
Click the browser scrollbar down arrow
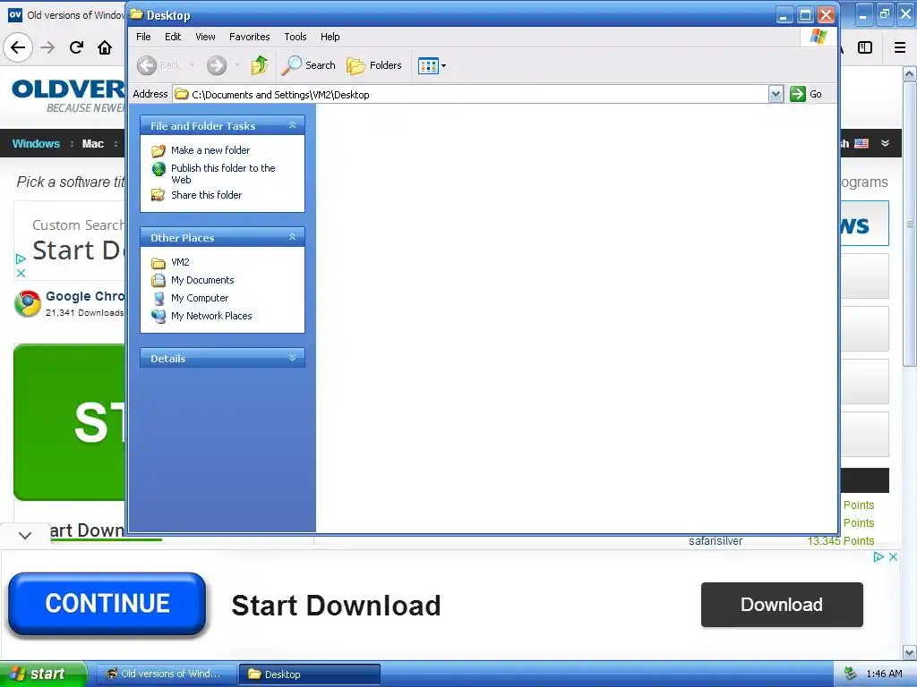tap(910, 652)
